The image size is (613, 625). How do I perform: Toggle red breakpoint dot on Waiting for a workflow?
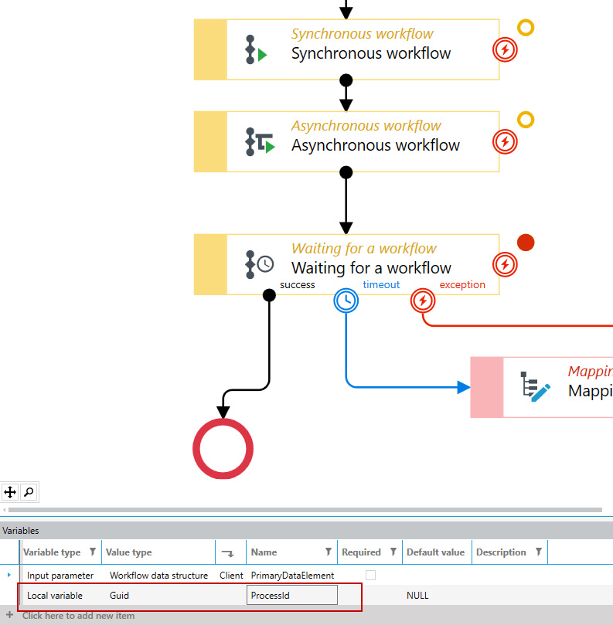click(x=526, y=243)
